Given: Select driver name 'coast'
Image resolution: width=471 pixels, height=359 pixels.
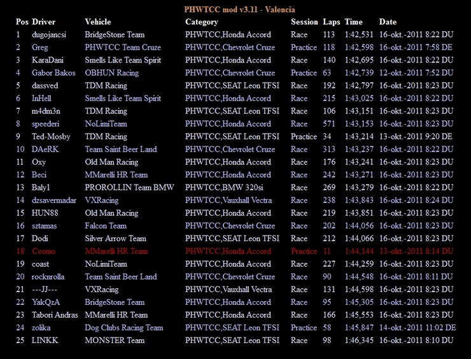Looking at the screenshot, I should coord(40,264).
